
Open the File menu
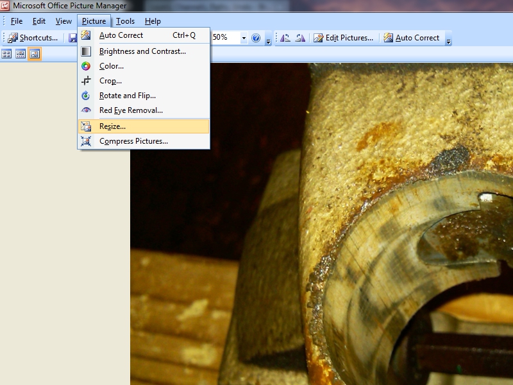[17, 21]
